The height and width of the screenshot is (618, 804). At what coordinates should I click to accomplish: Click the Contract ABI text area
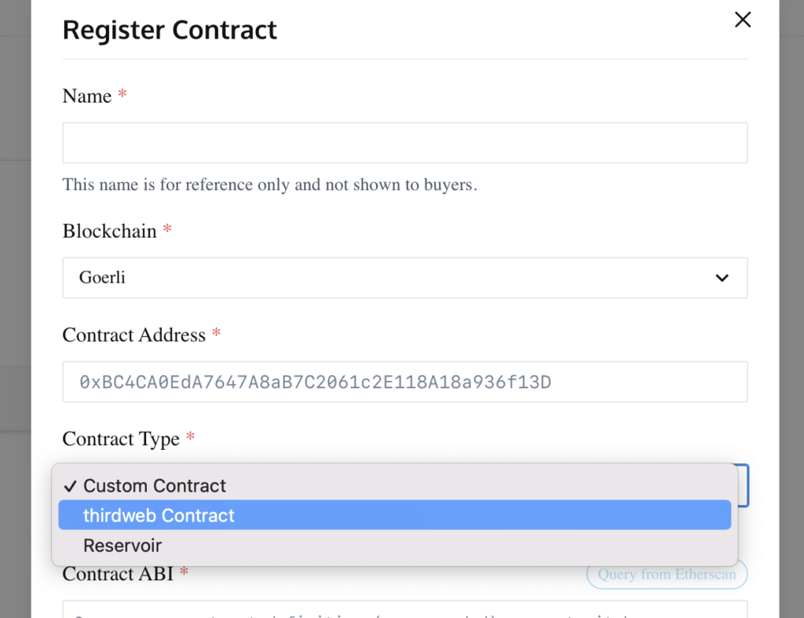pos(404,609)
